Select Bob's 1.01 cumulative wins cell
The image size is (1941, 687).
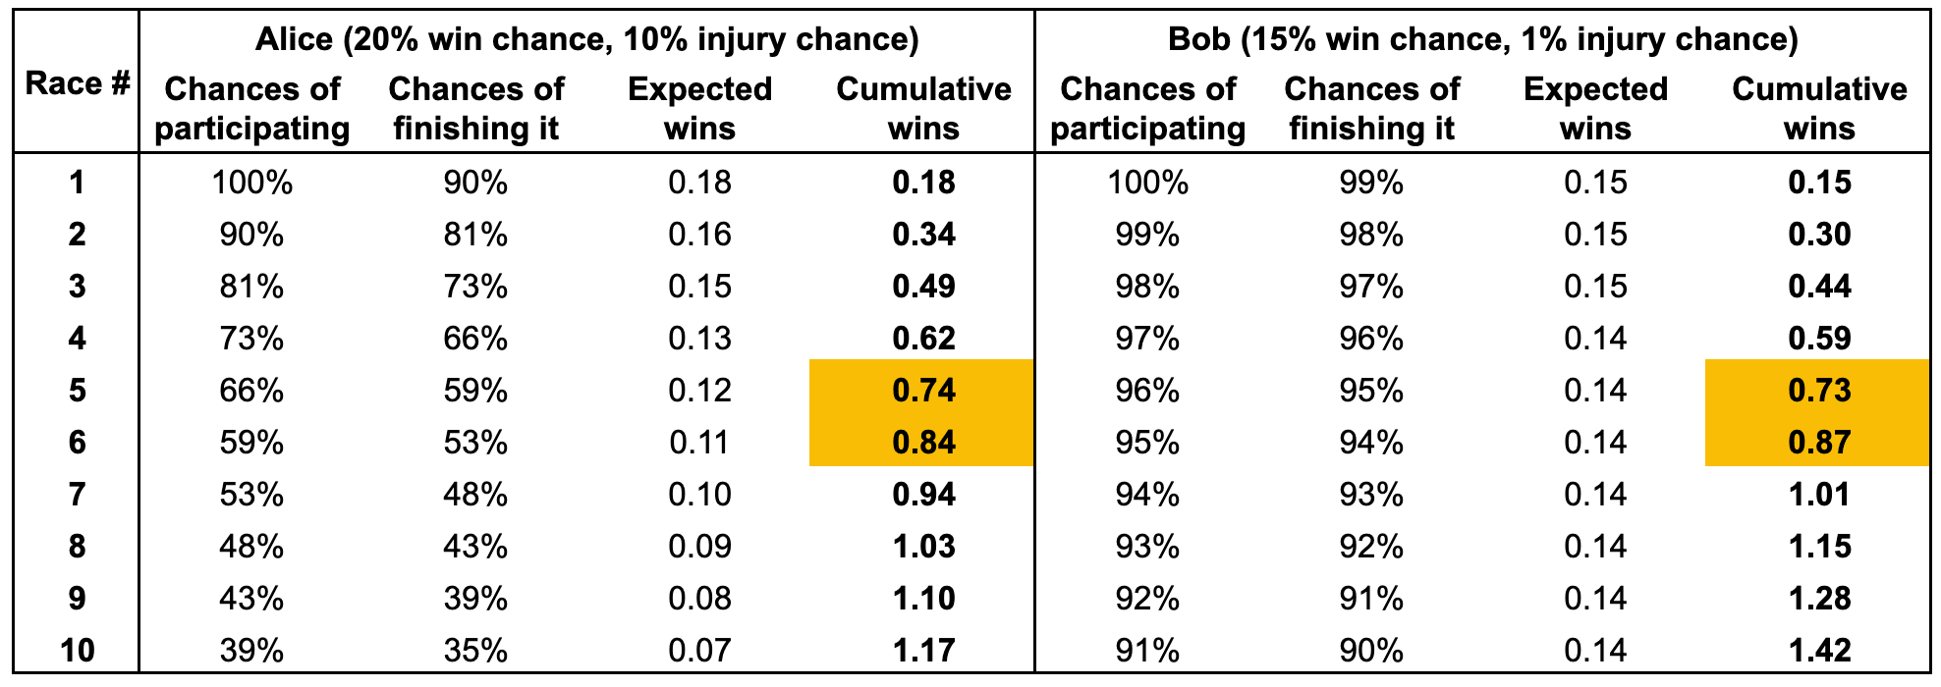[x=1819, y=495]
